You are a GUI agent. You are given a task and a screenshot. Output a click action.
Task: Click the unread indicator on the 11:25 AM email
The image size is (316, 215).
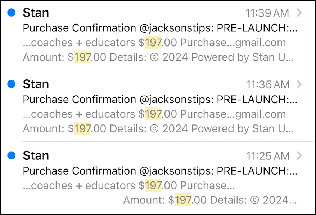click(x=12, y=155)
